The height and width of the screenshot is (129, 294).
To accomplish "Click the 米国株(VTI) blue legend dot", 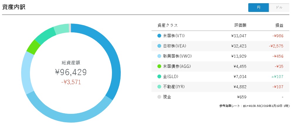I will (159, 36).
